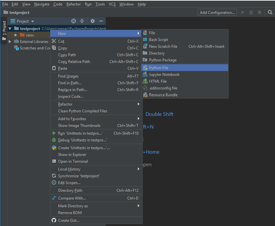The image size is (275, 226).
Task: Open the 1: Project side tab
Action: 4,28
